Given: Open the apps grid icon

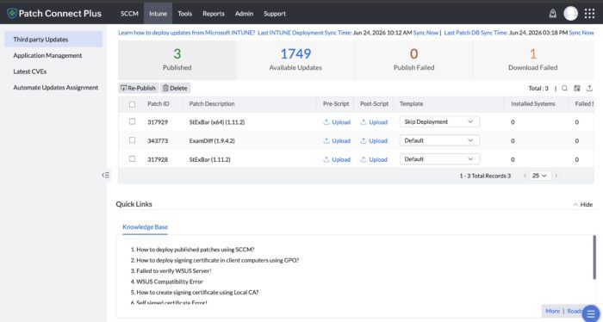Looking at the screenshot, I should click(x=589, y=14).
